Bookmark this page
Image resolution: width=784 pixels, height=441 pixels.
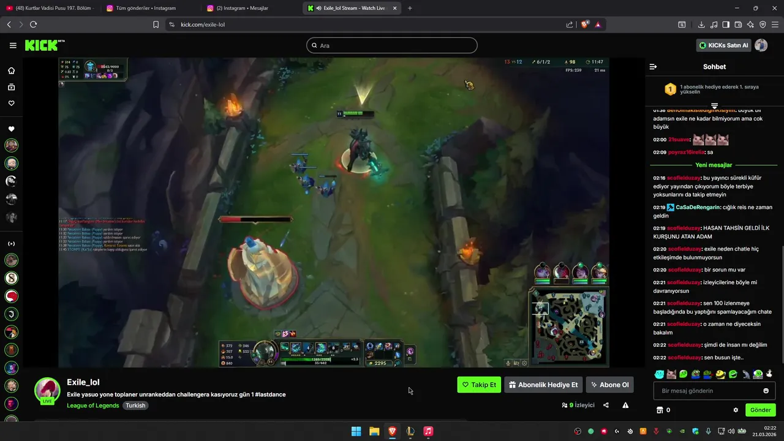[156, 24]
